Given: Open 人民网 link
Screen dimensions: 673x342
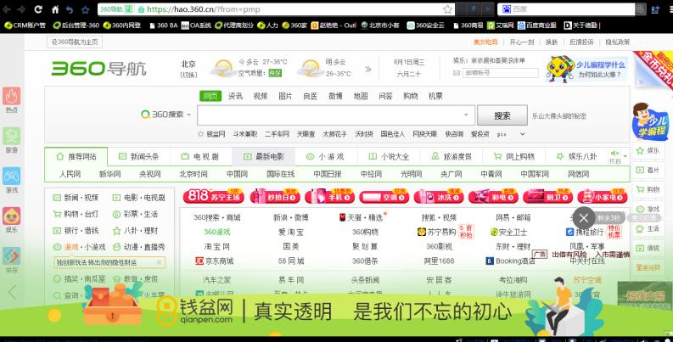Looking at the screenshot, I should click(70, 174).
